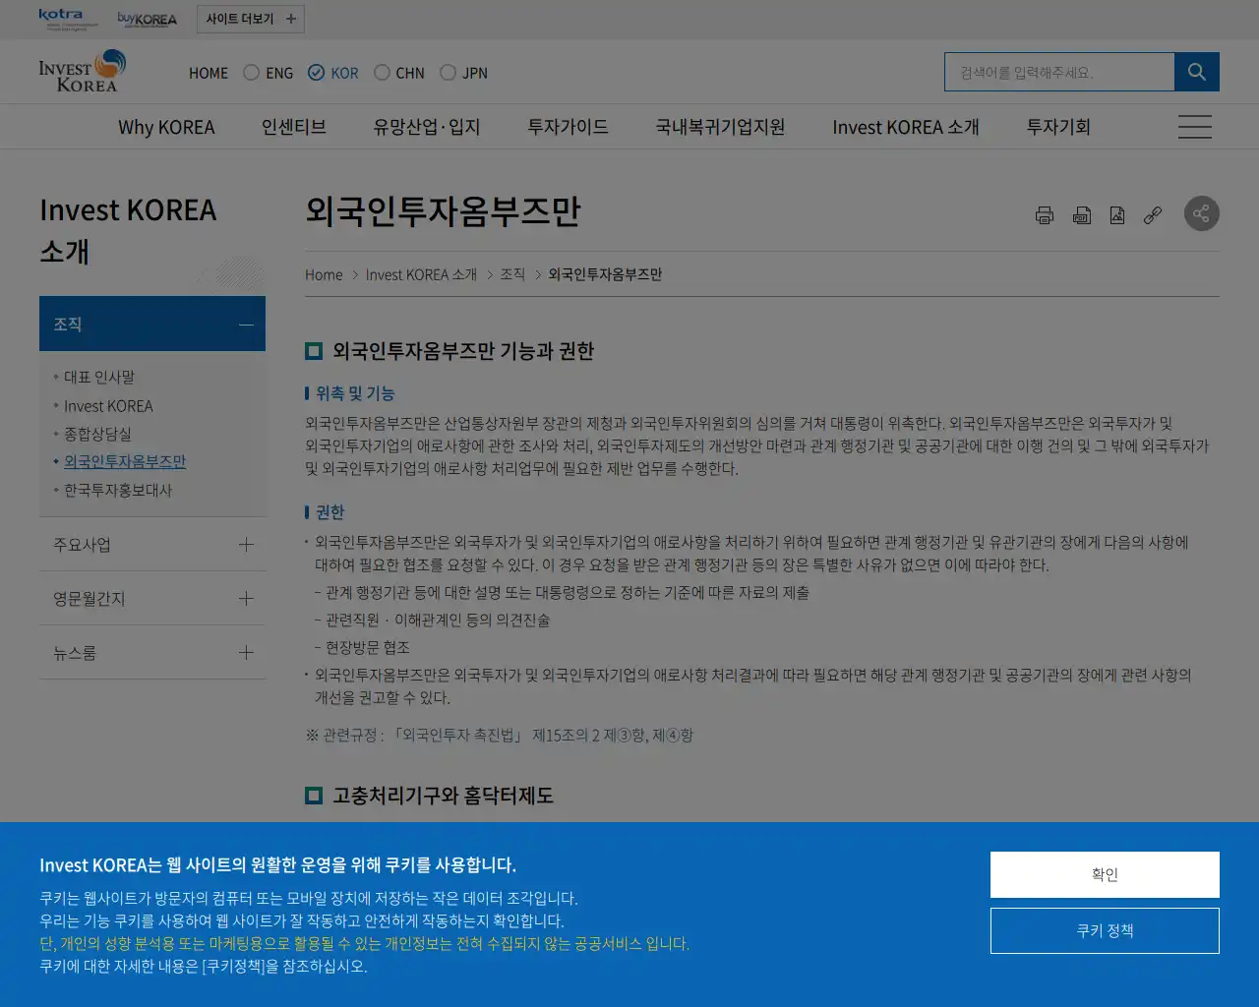
Task: Click the 사이트 더보기 expander button
Action: click(250, 19)
